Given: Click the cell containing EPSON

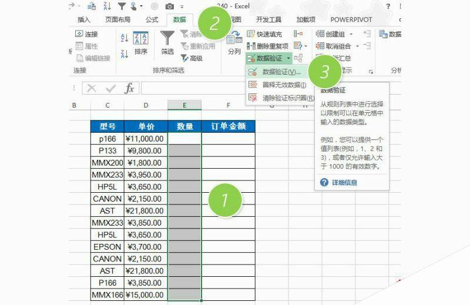Looking at the screenshot, I should tap(108, 246).
